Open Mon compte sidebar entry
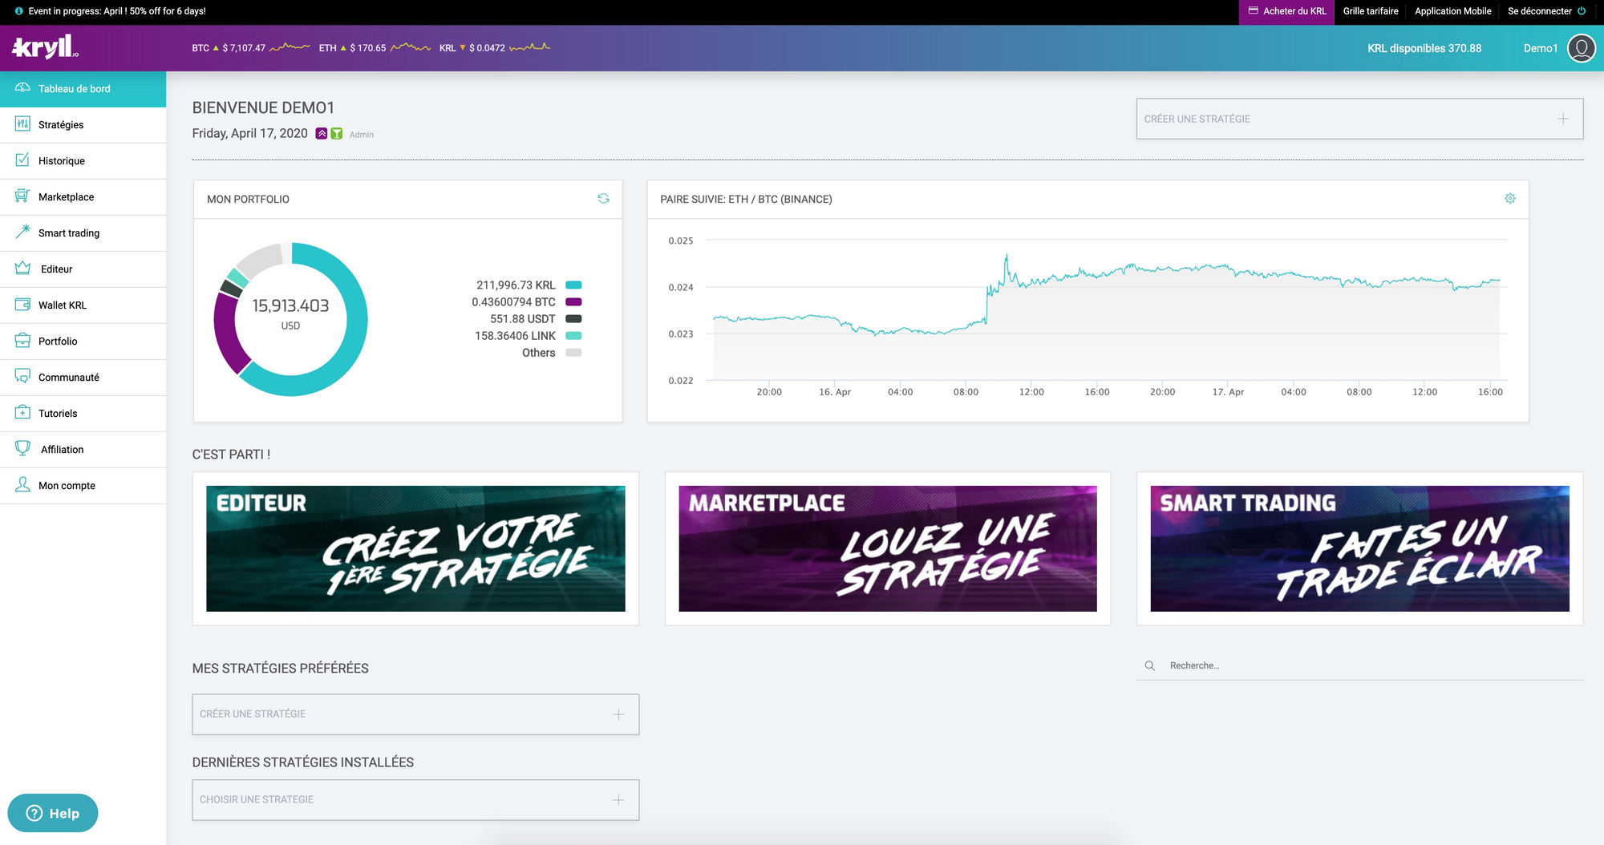Screen dimensions: 1604x845 click(x=83, y=486)
